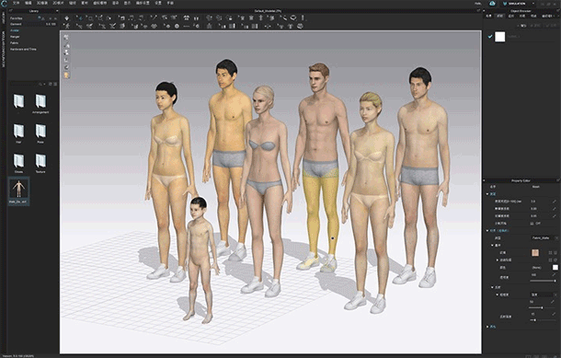The image size is (561, 358).
Task: Open the Fabric_Matte type dropdown
Action: (x=544, y=237)
